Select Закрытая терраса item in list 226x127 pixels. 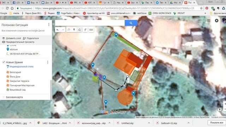(x=19, y=81)
